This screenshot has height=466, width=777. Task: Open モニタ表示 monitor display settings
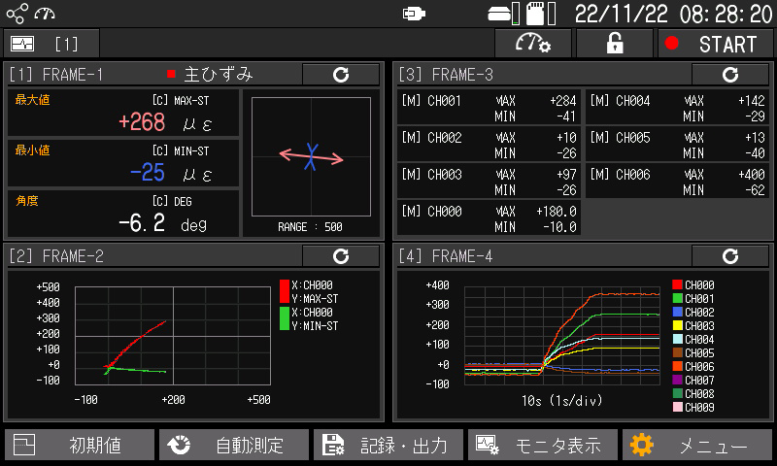(x=543, y=446)
